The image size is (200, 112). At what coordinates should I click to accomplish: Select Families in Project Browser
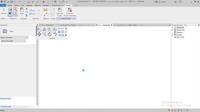coord(179,32)
